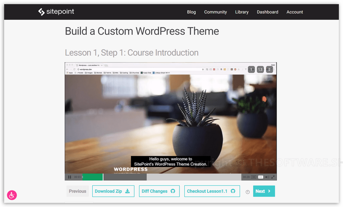Click Checkout Lesson1.1 button
This screenshot has width=343, height=207.
[x=212, y=191]
